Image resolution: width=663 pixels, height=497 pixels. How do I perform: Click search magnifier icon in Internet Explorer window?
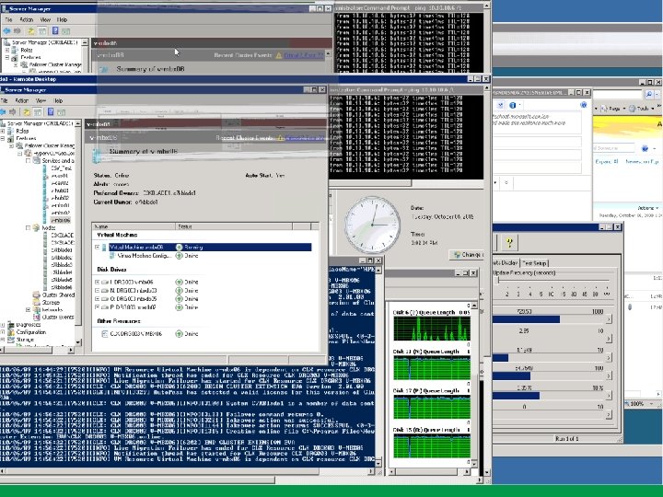coord(649,94)
